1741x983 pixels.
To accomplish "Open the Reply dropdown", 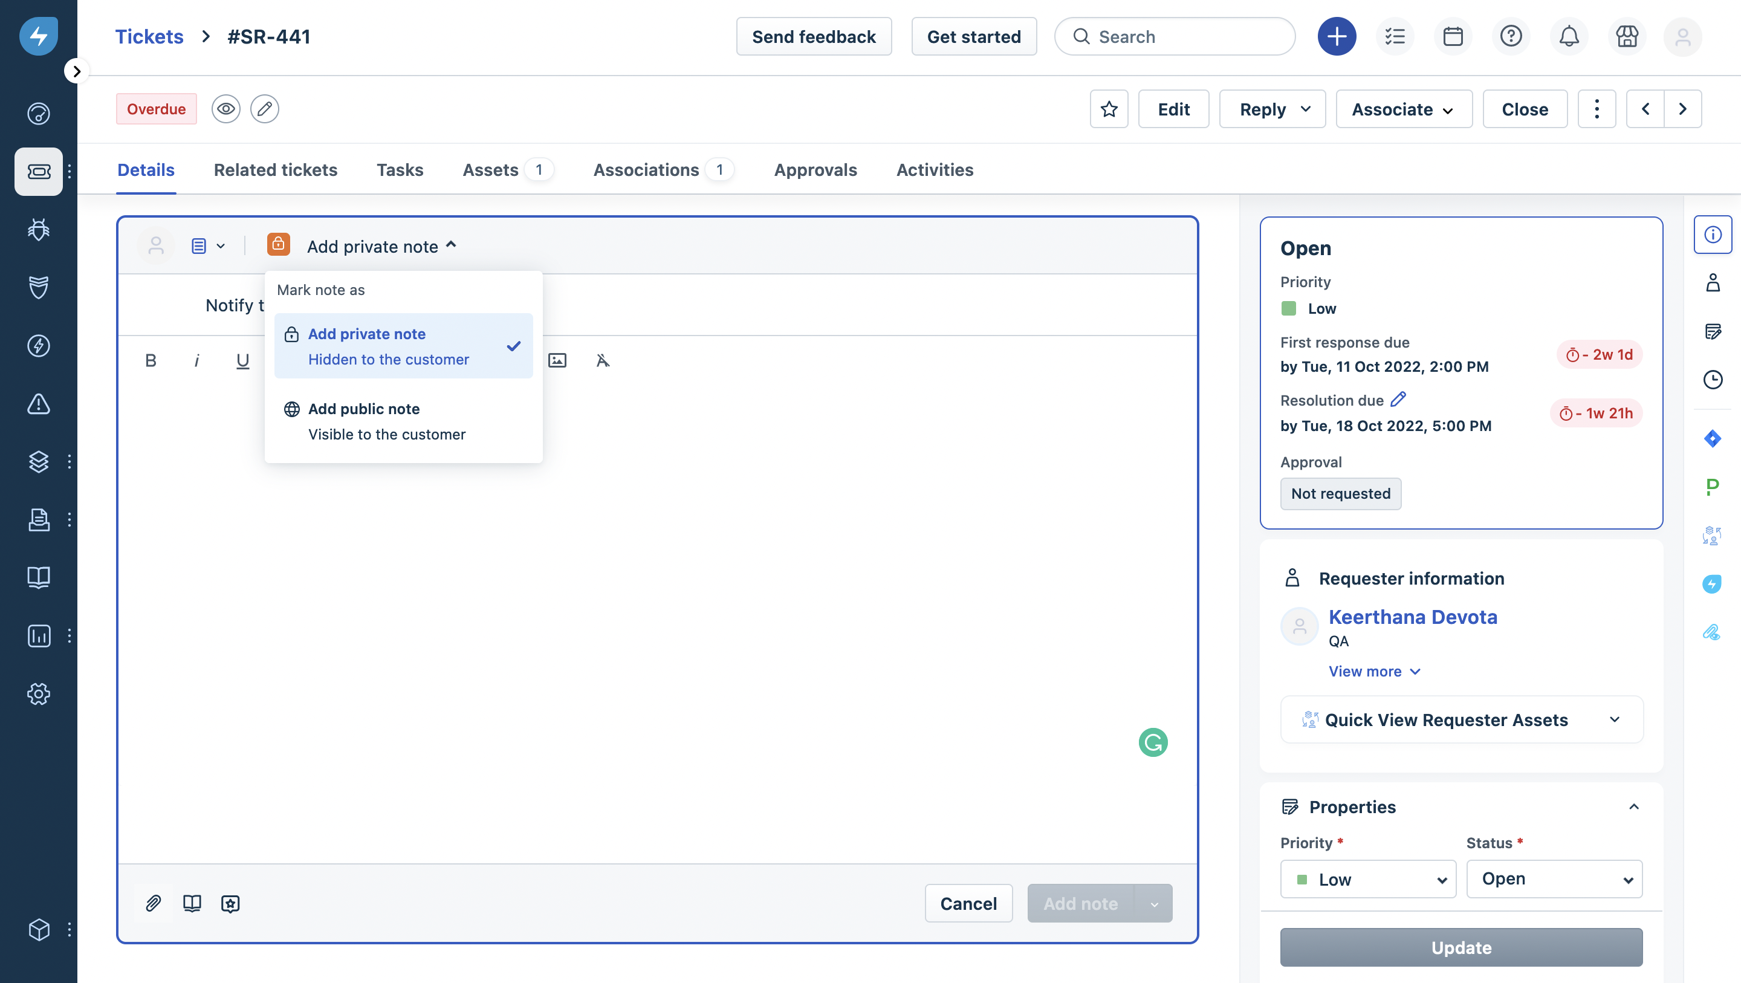I will [1273, 109].
